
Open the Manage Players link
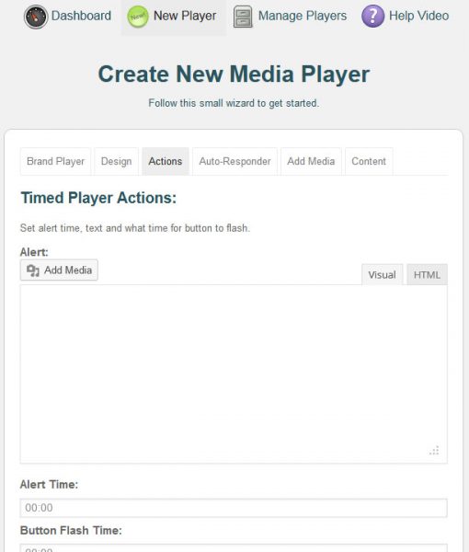pos(303,16)
